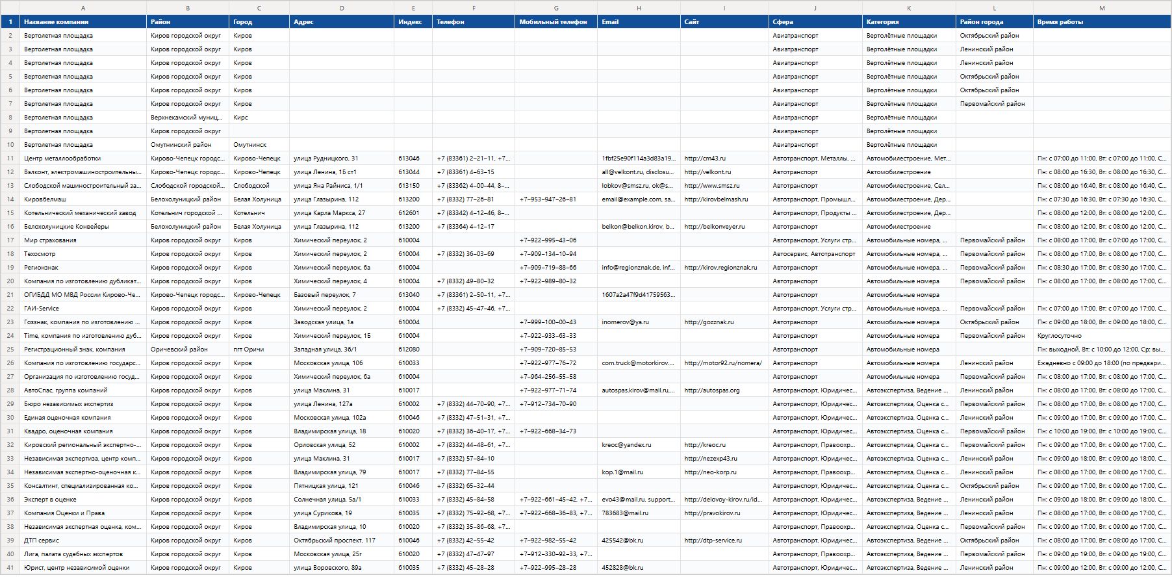Select postal index cell "613150"
This screenshot has width=1172, height=586.
point(413,186)
